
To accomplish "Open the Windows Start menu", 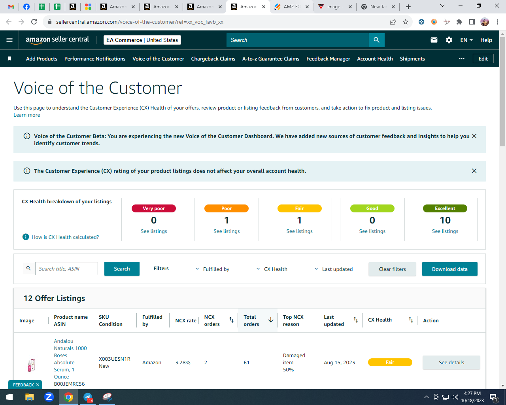I will click(9, 397).
